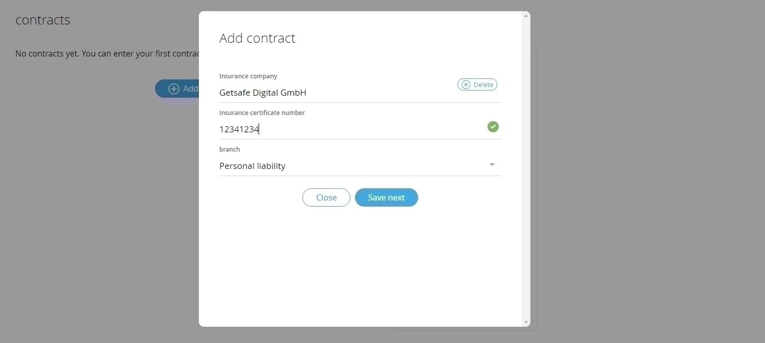765x343 pixels.
Task: Click the branch field label
Action: (x=229, y=150)
